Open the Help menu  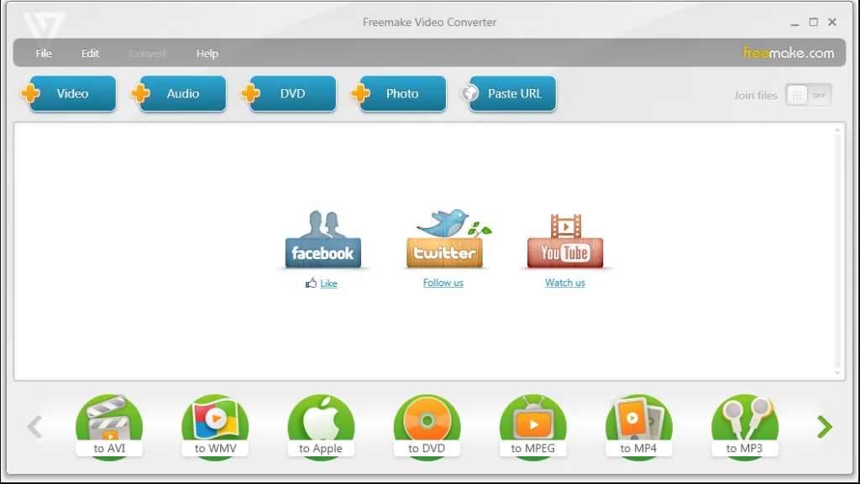click(x=207, y=53)
